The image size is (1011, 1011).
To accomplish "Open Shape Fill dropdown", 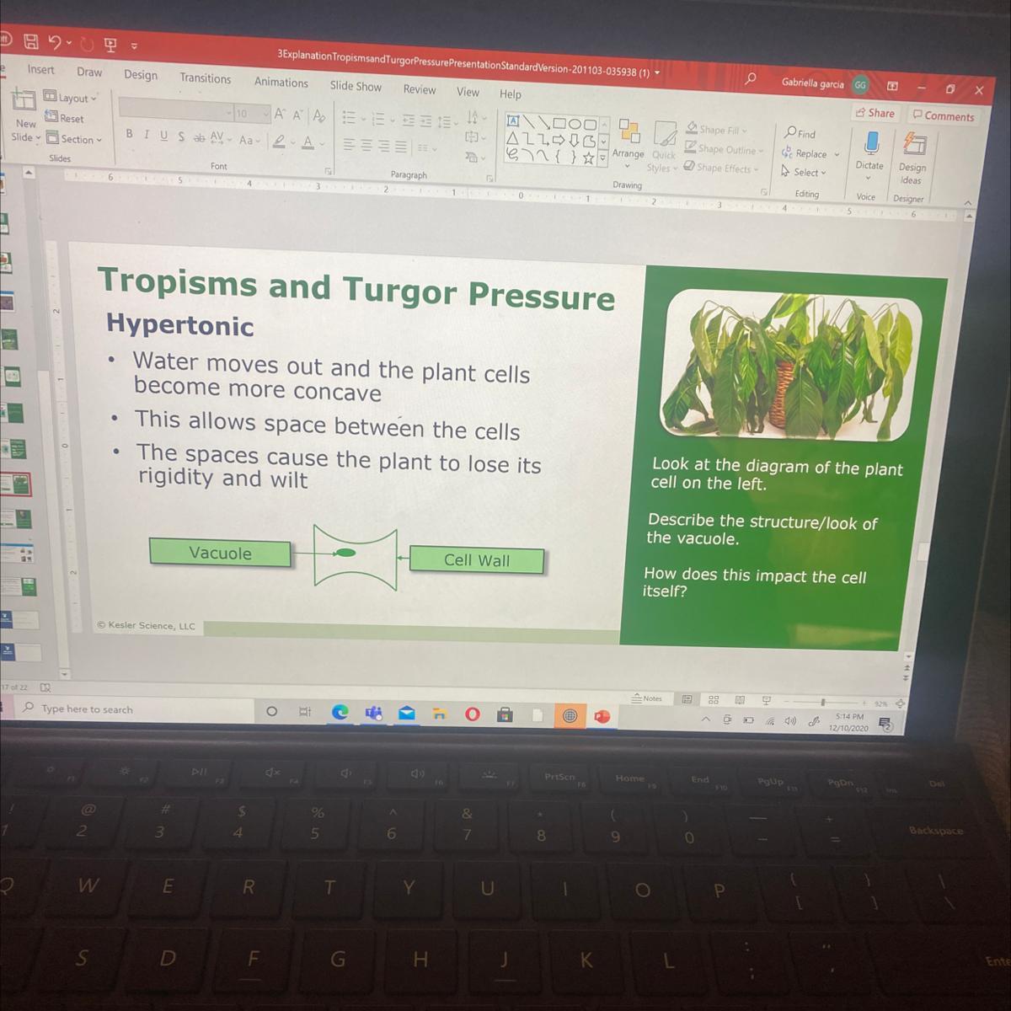I will point(716,130).
